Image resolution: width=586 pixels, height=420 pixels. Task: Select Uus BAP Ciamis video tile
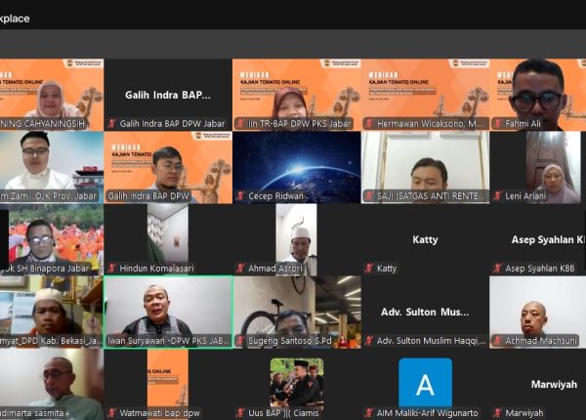point(297,385)
